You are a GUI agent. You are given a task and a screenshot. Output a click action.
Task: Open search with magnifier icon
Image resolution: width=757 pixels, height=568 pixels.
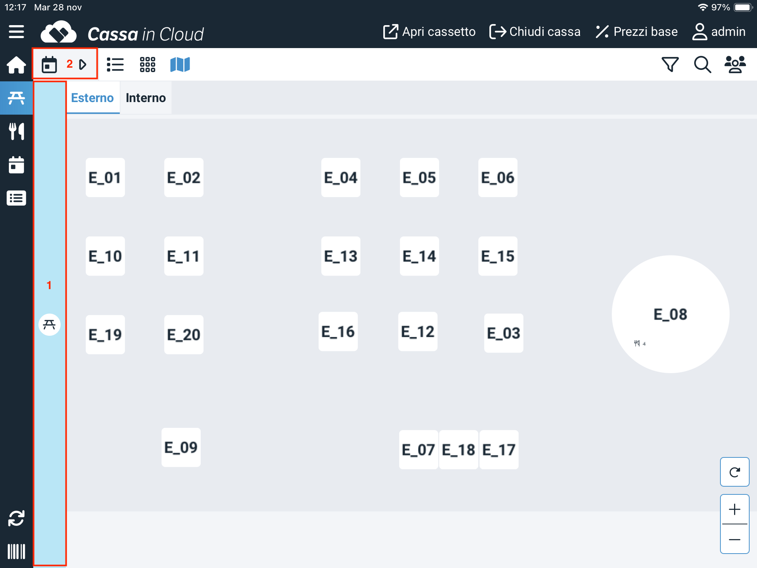pos(702,65)
